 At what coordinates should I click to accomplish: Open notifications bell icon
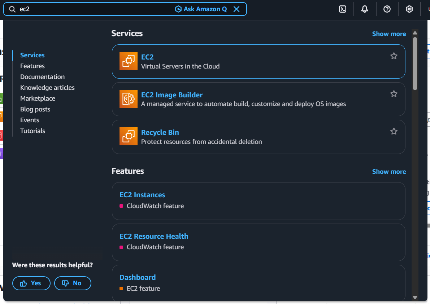pyautogui.click(x=364, y=9)
